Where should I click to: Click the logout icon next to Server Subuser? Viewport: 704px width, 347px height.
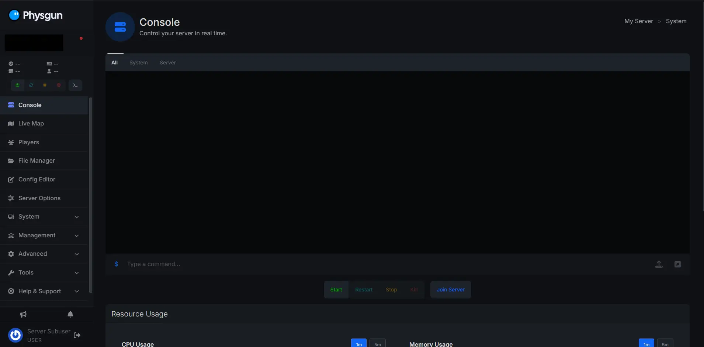click(x=77, y=335)
